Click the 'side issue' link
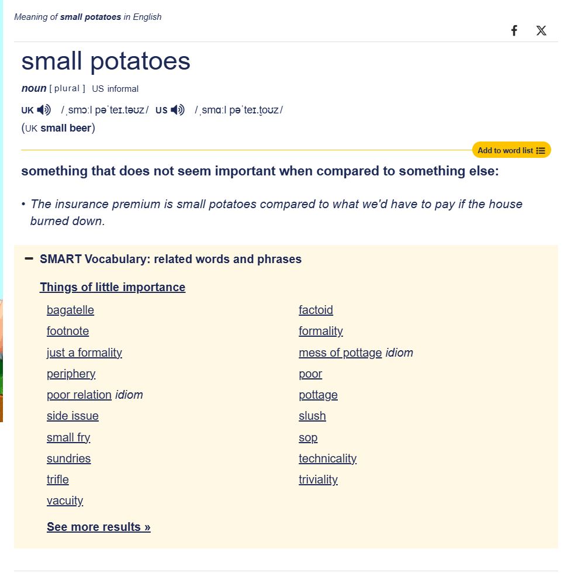 [72, 416]
